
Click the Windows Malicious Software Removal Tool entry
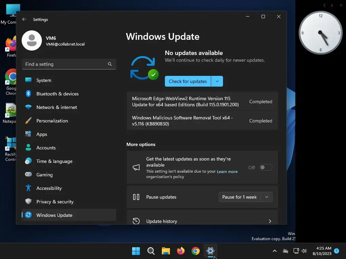202,121
